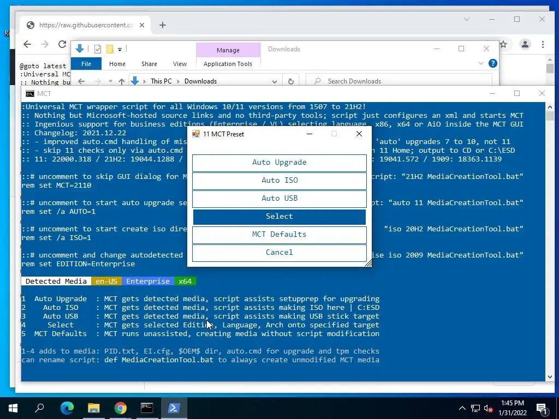Click the en-US language tag in console
The image size is (559, 419).
[x=106, y=281]
